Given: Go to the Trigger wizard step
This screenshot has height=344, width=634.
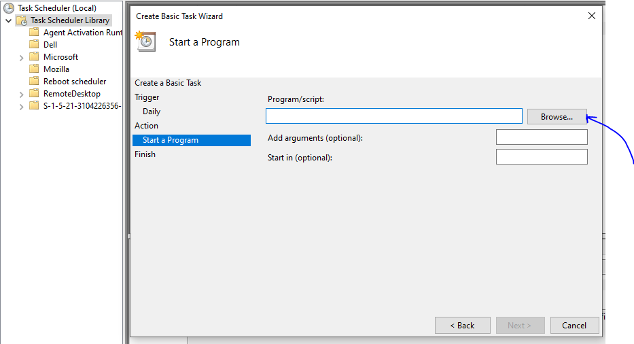Looking at the screenshot, I should point(147,97).
